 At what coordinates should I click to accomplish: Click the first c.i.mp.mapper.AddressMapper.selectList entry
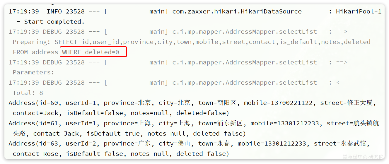pyautogui.click(x=245, y=32)
